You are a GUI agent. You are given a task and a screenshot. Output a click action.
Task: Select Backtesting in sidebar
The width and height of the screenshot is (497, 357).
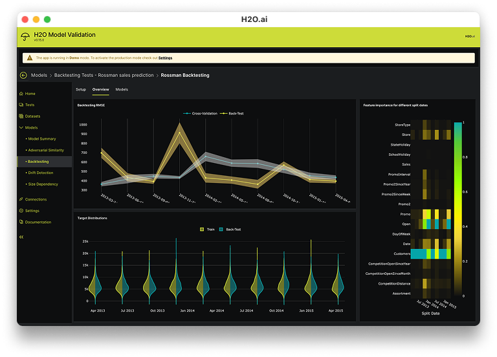(45, 162)
